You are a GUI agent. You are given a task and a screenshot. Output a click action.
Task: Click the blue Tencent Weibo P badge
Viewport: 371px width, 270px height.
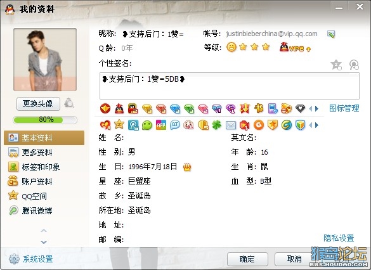point(133,125)
